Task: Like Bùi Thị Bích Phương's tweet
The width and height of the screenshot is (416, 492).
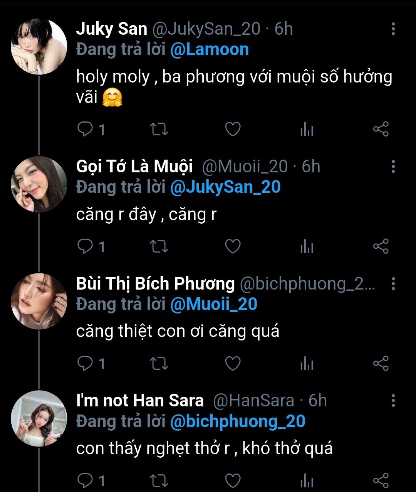Action: click(233, 364)
